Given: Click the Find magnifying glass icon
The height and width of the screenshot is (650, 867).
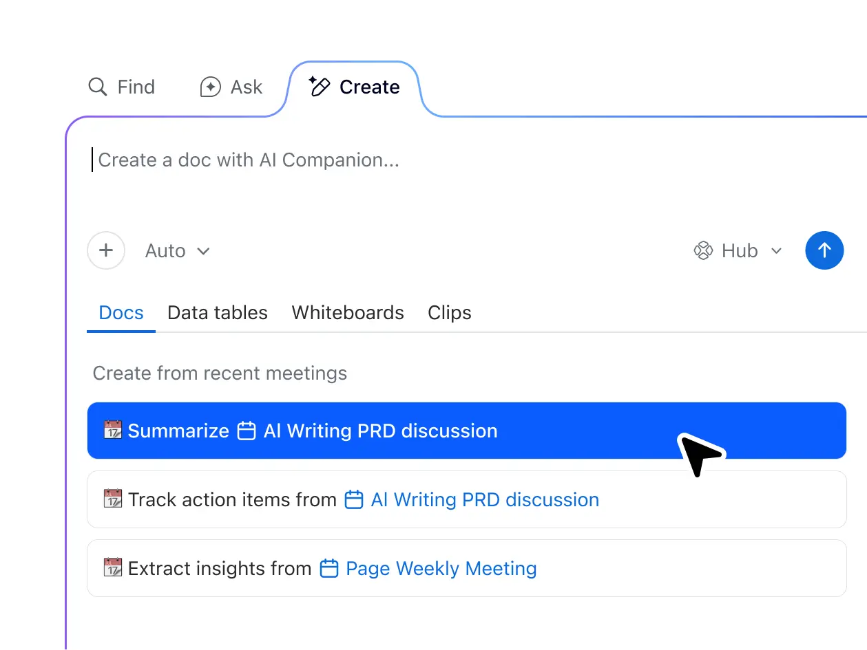Looking at the screenshot, I should (96, 87).
